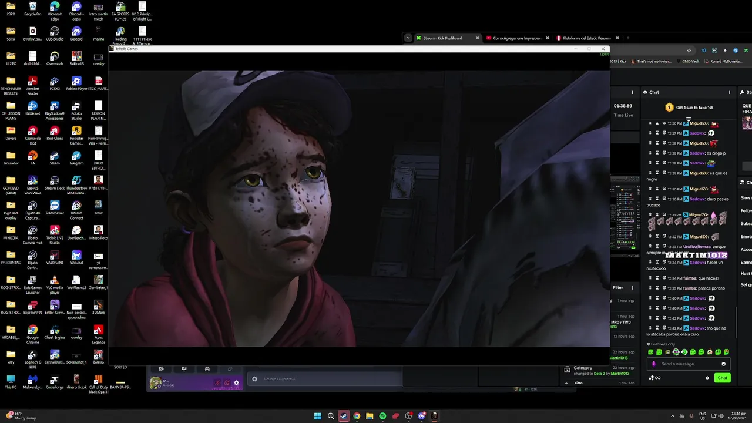Show hidden system tray icons

click(x=673, y=416)
